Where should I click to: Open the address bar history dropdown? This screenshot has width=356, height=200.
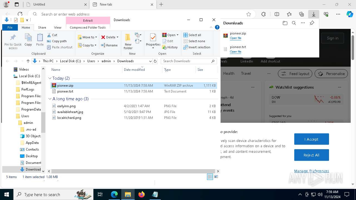click(x=150, y=61)
